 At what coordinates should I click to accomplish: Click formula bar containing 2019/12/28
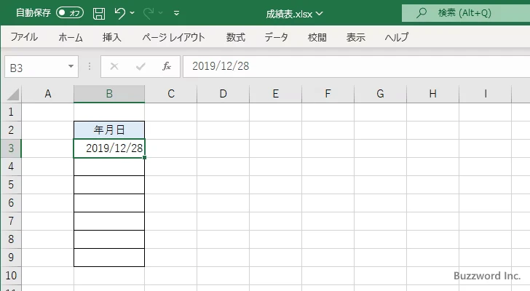356,66
